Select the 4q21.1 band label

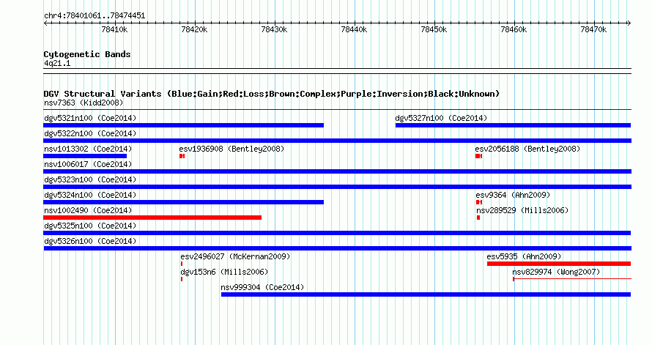[x=57, y=64]
